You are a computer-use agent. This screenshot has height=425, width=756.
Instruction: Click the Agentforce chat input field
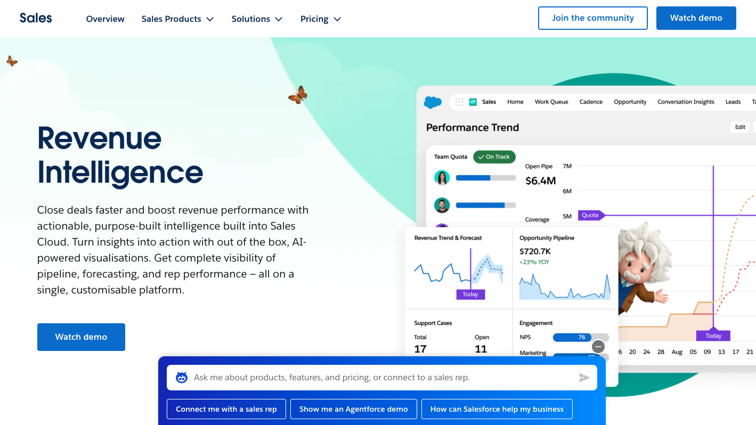382,378
